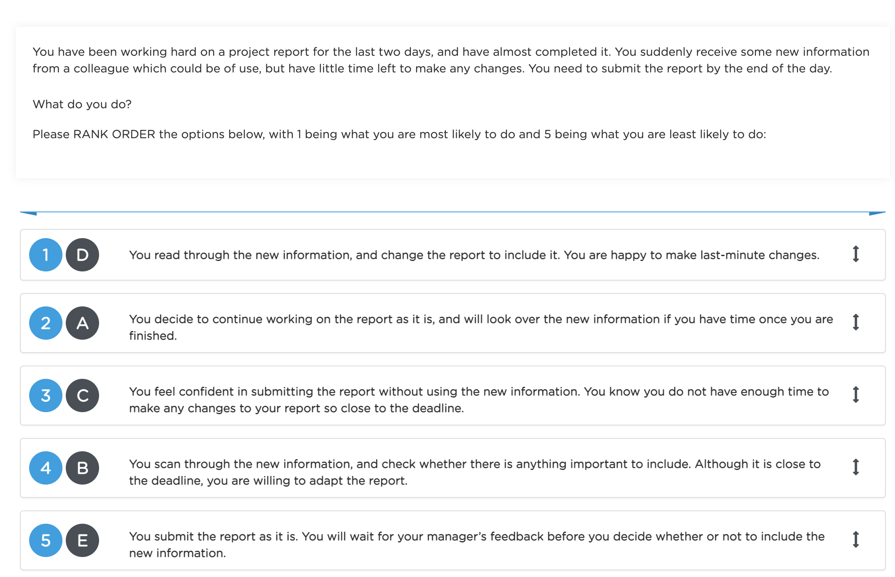Viewport: 895px width, 577px height.
Task: Select the option about continuing report as is
Action: point(453,323)
